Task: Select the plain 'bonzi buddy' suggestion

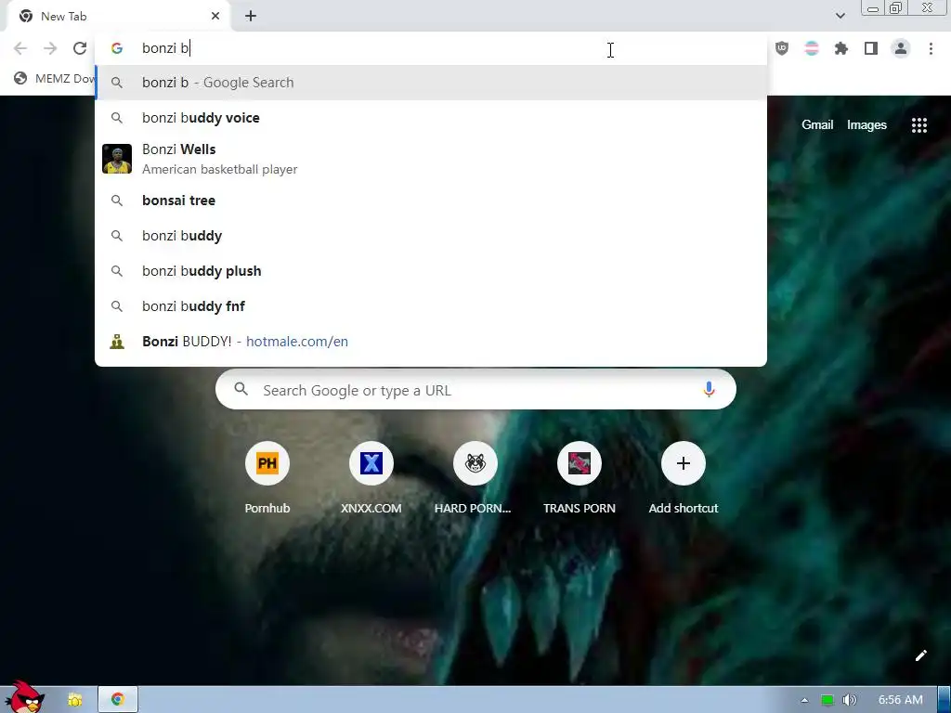Action: click(431, 236)
